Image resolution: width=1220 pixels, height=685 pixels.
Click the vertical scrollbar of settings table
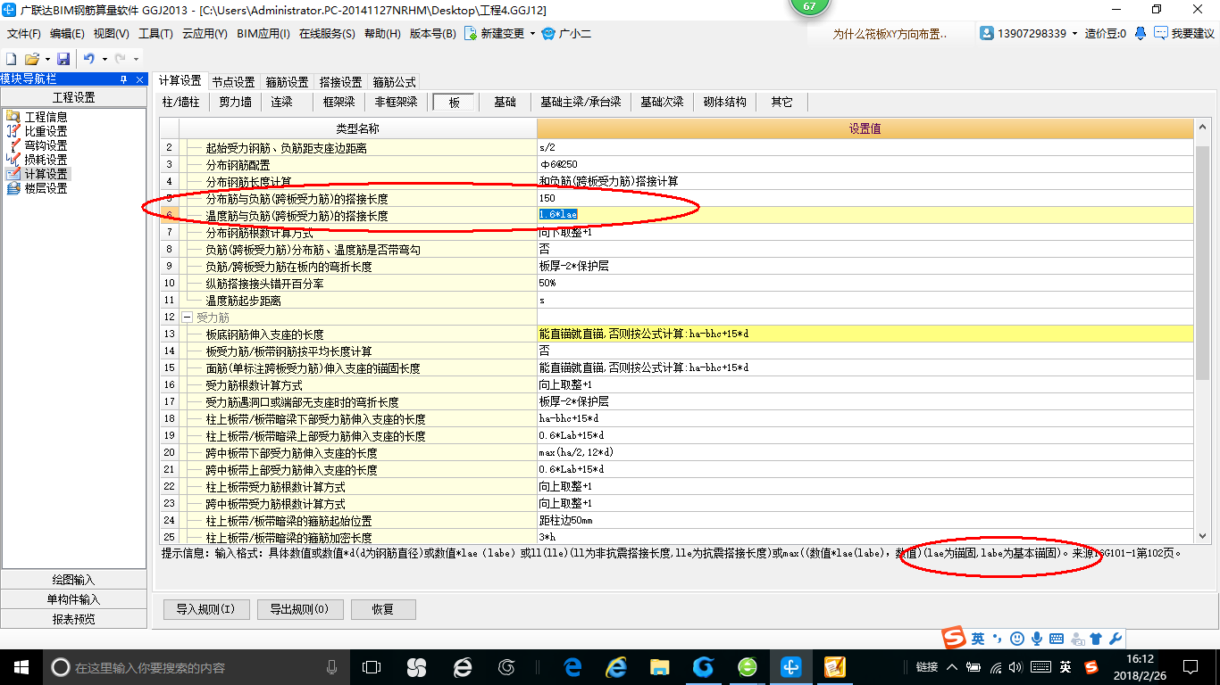[x=1202, y=264]
